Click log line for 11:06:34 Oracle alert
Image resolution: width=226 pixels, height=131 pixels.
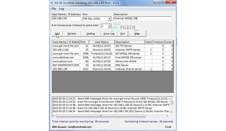tap(111, 112)
